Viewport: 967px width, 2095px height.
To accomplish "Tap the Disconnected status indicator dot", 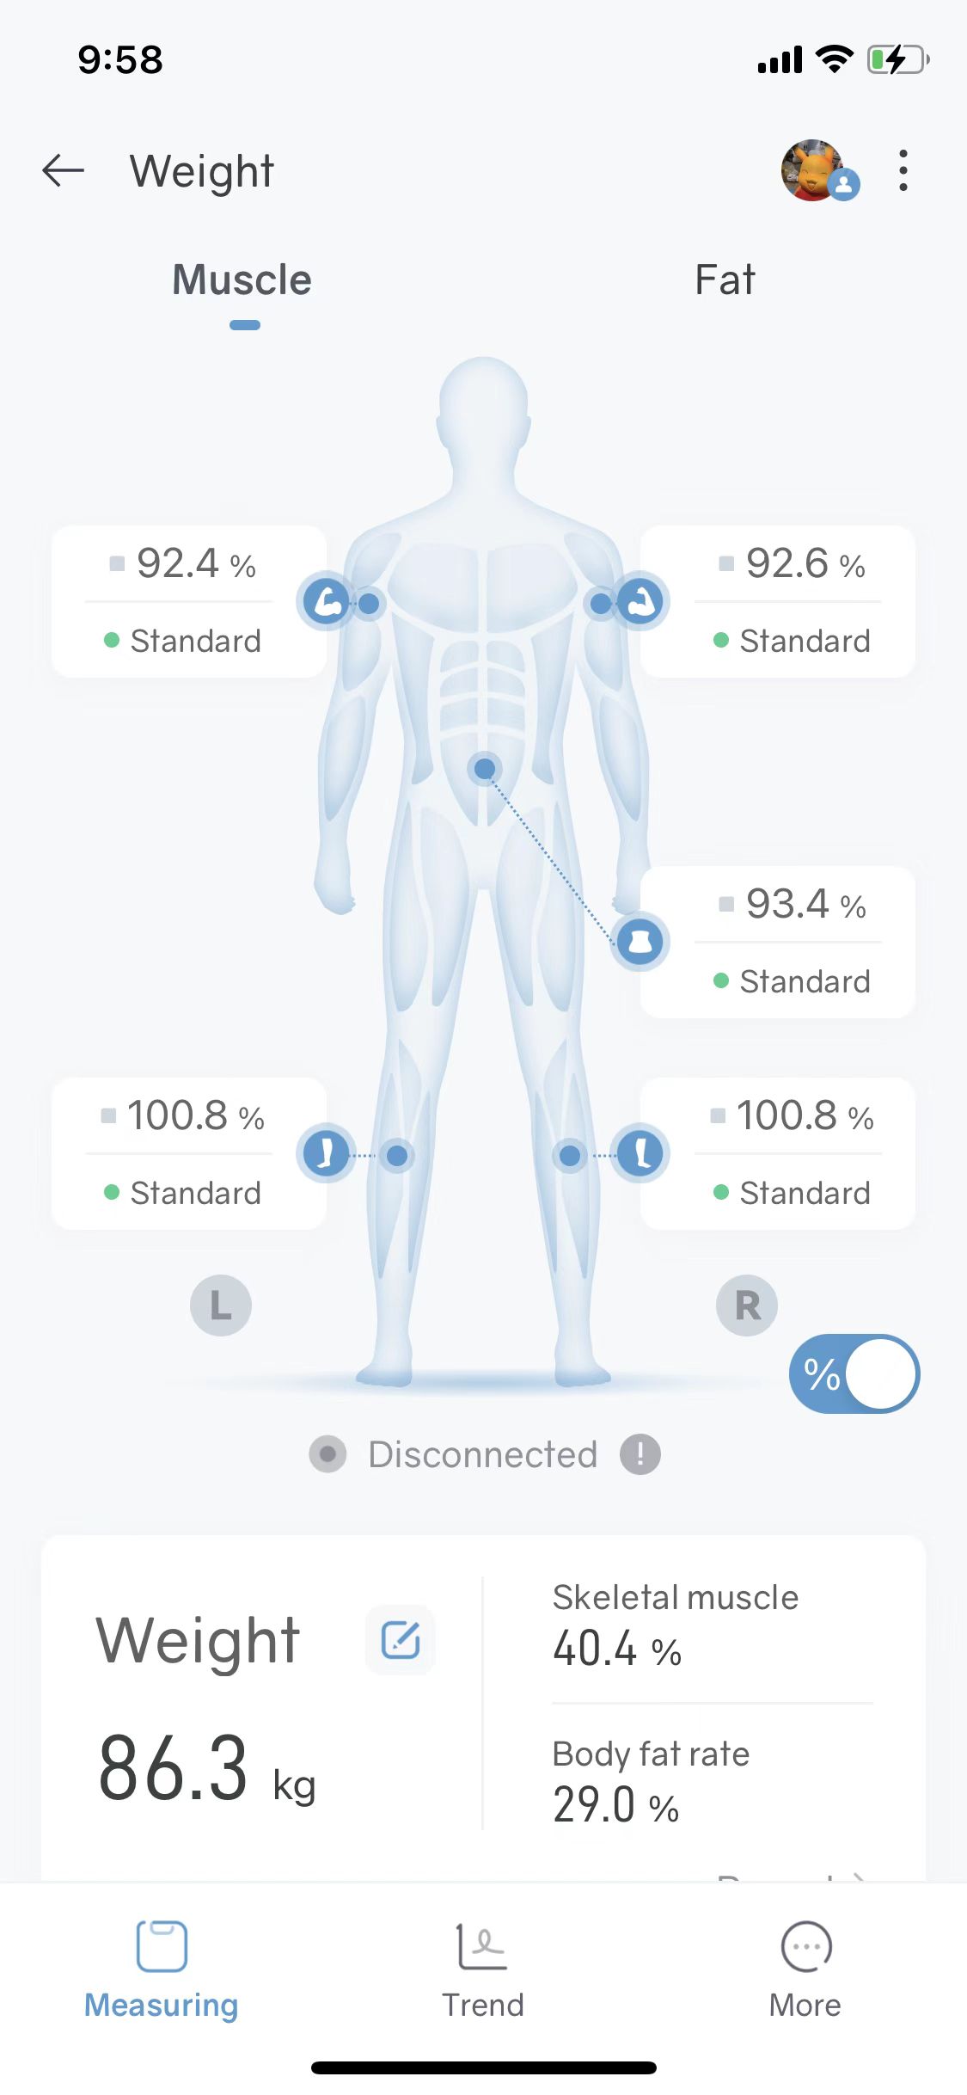I will [x=327, y=1454].
